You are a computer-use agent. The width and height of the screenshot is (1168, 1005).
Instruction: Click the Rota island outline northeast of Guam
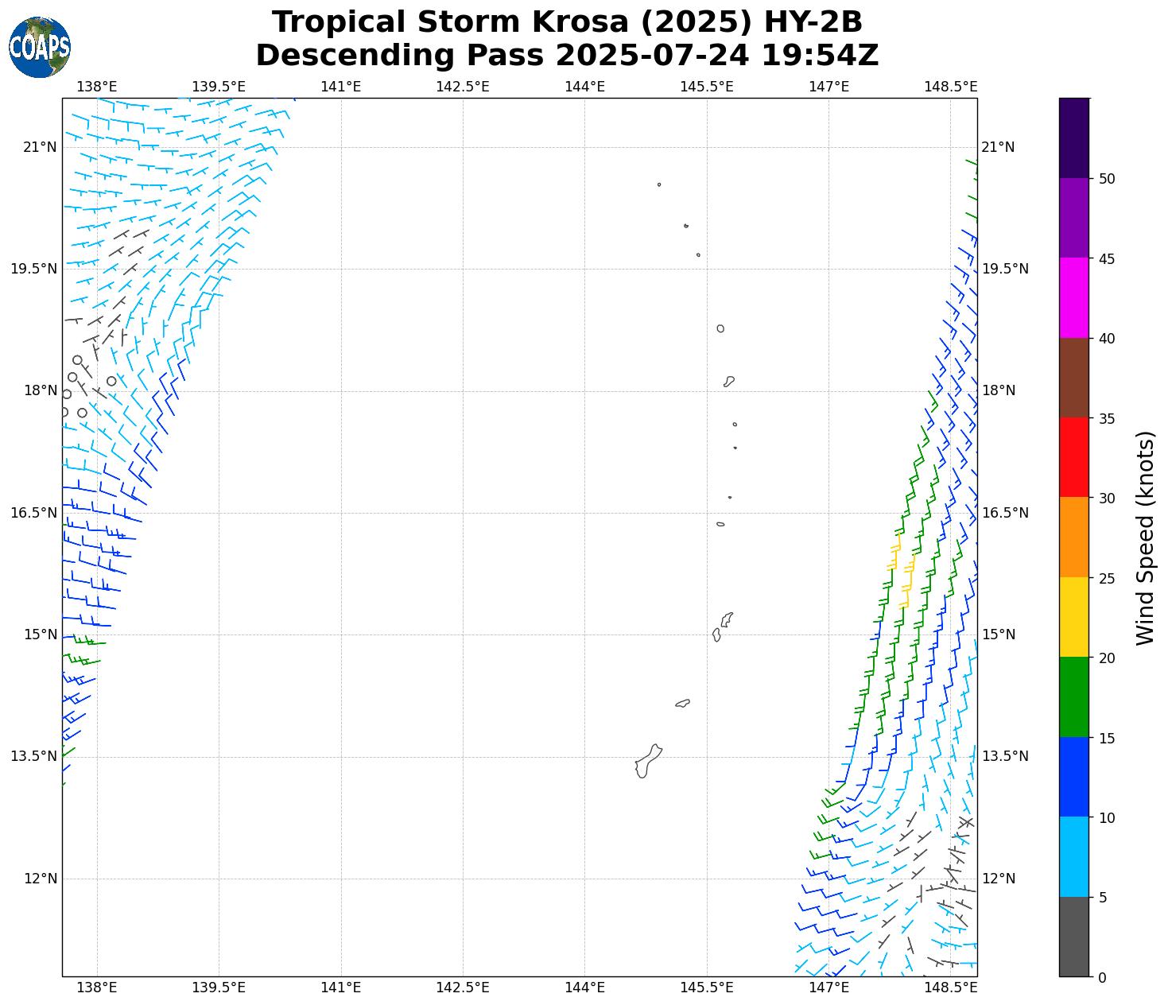(682, 703)
